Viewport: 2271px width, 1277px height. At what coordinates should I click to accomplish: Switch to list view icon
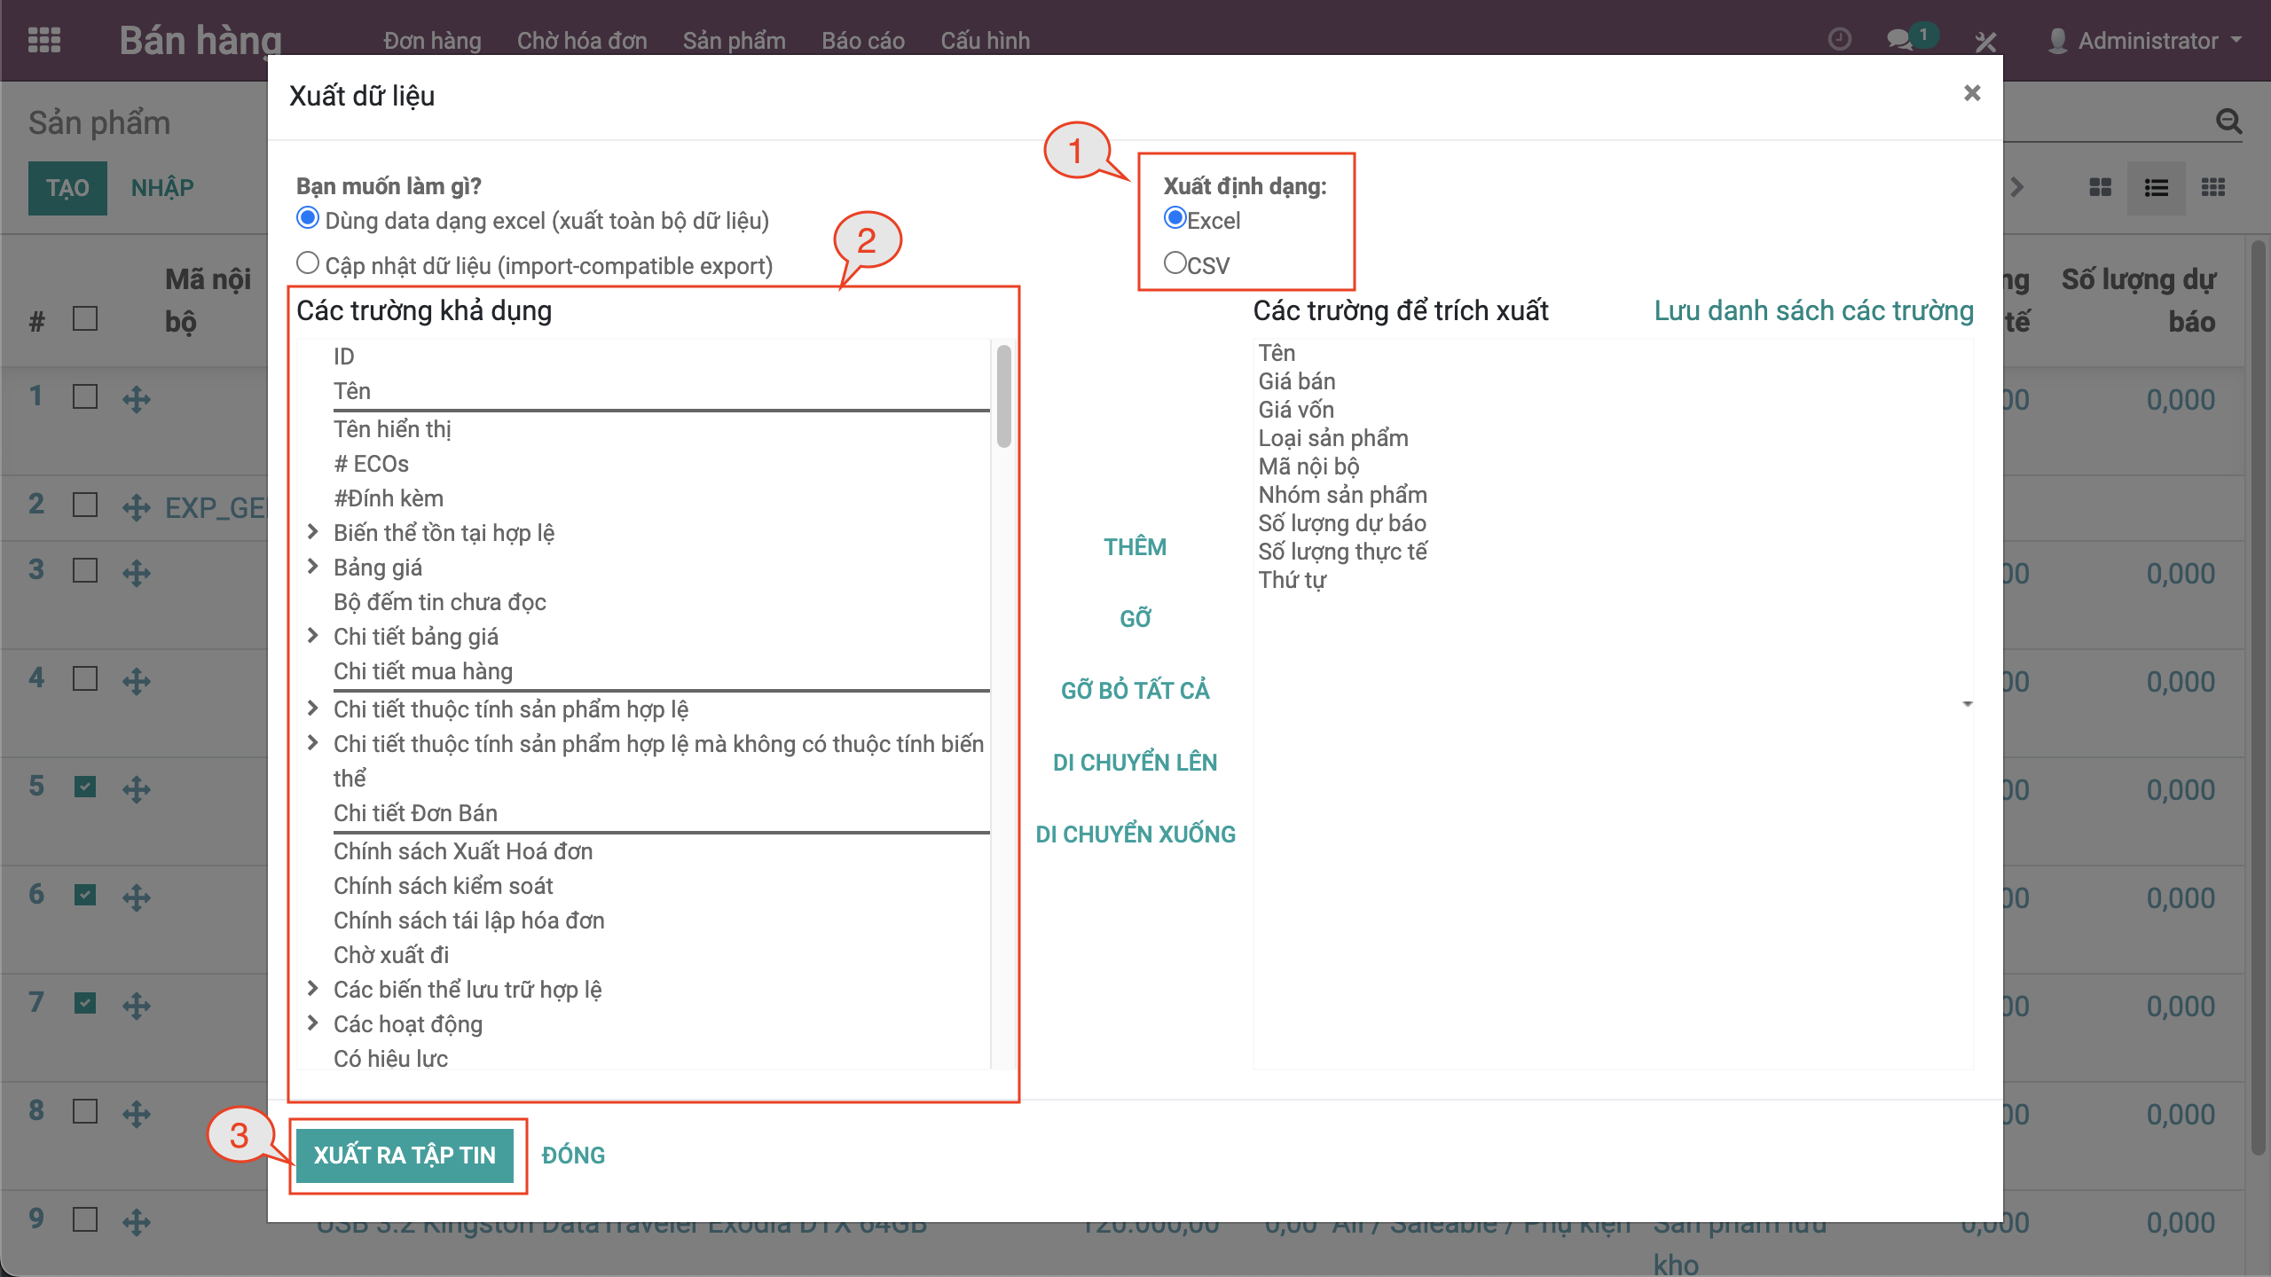(2156, 187)
